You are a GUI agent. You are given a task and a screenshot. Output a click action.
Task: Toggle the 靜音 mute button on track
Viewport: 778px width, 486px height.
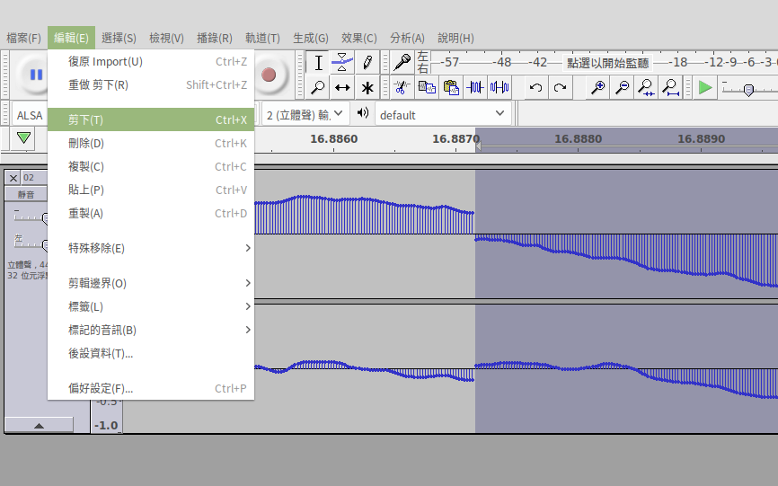click(26, 194)
